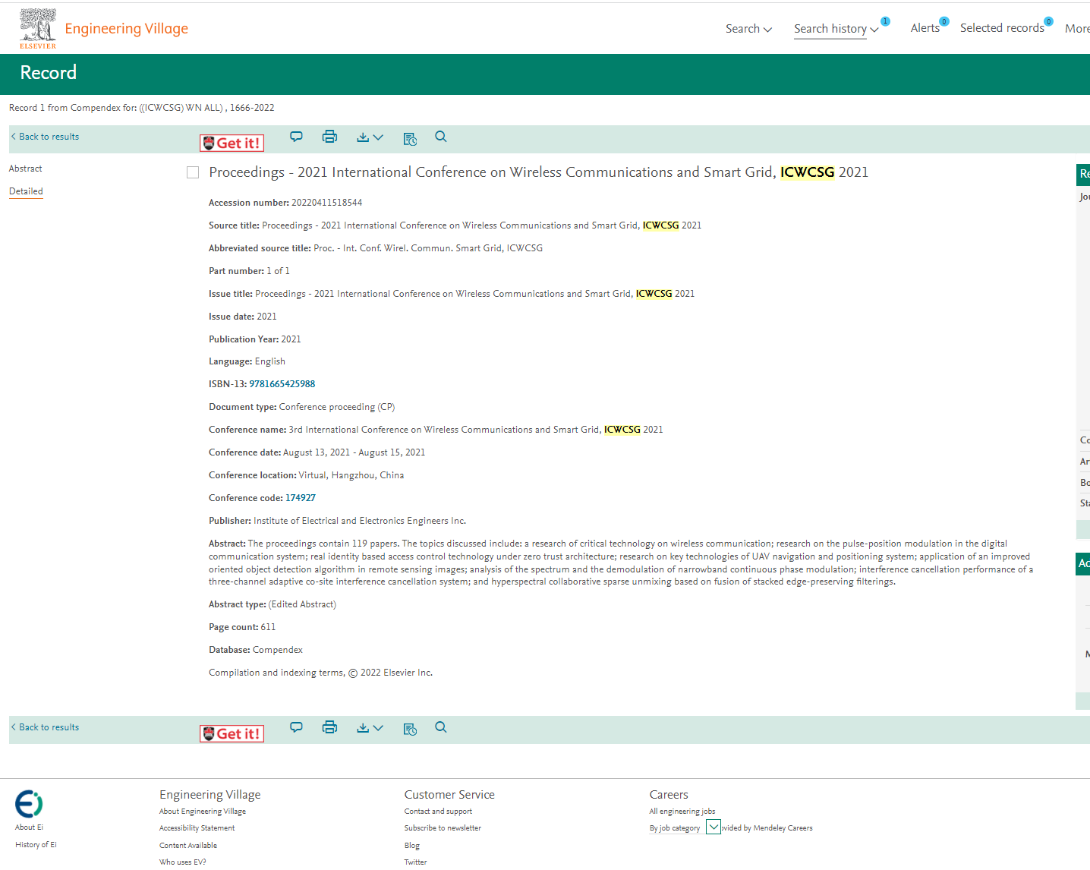The height and width of the screenshot is (870, 1090).
Task: Open Accessibility Statement footer link
Action: pyautogui.click(x=197, y=828)
